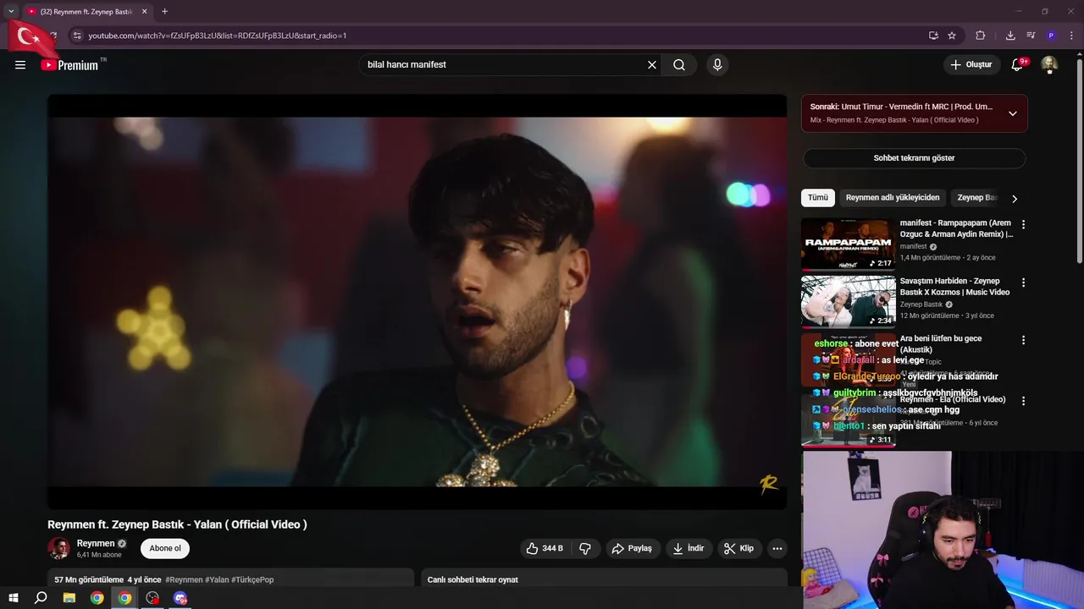Image resolution: width=1084 pixels, height=609 pixels.
Task: Open the notifications bell
Action: [x=1018, y=65]
